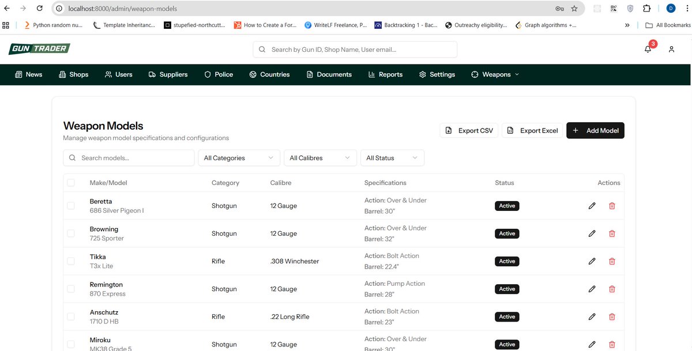The image size is (692, 351).
Task: Click the .308 Winchester calibre cell
Action: pyautogui.click(x=295, y=261)
